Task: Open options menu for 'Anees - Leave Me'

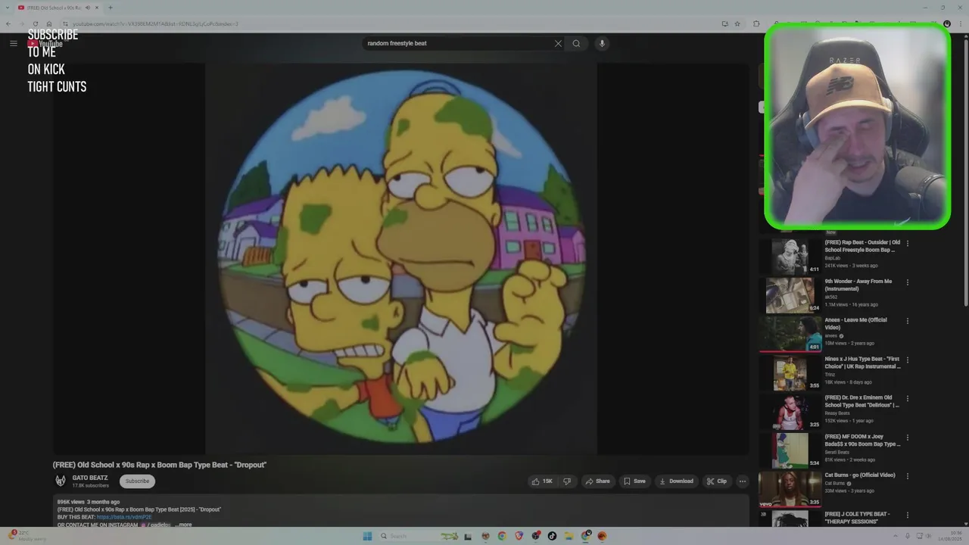Action: pyautogui.click(x=907, y=321)
